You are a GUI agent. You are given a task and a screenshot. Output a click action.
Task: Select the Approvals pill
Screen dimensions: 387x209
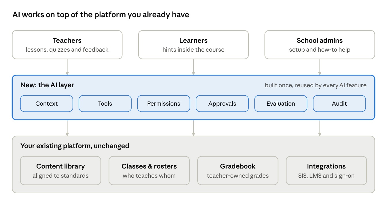(x=222, y=104)
